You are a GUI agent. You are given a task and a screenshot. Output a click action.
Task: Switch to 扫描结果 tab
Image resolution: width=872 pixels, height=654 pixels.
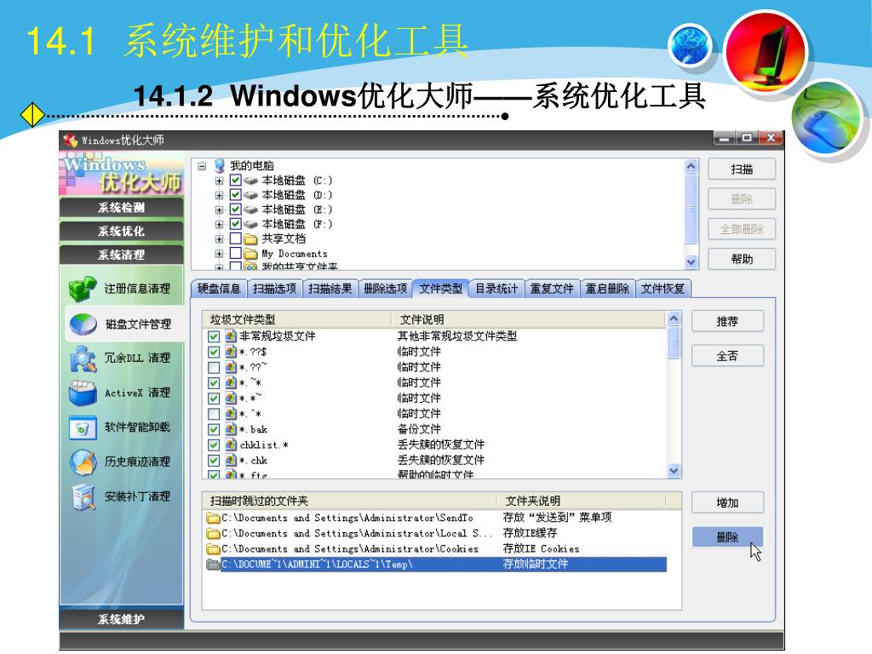(330, 288)
